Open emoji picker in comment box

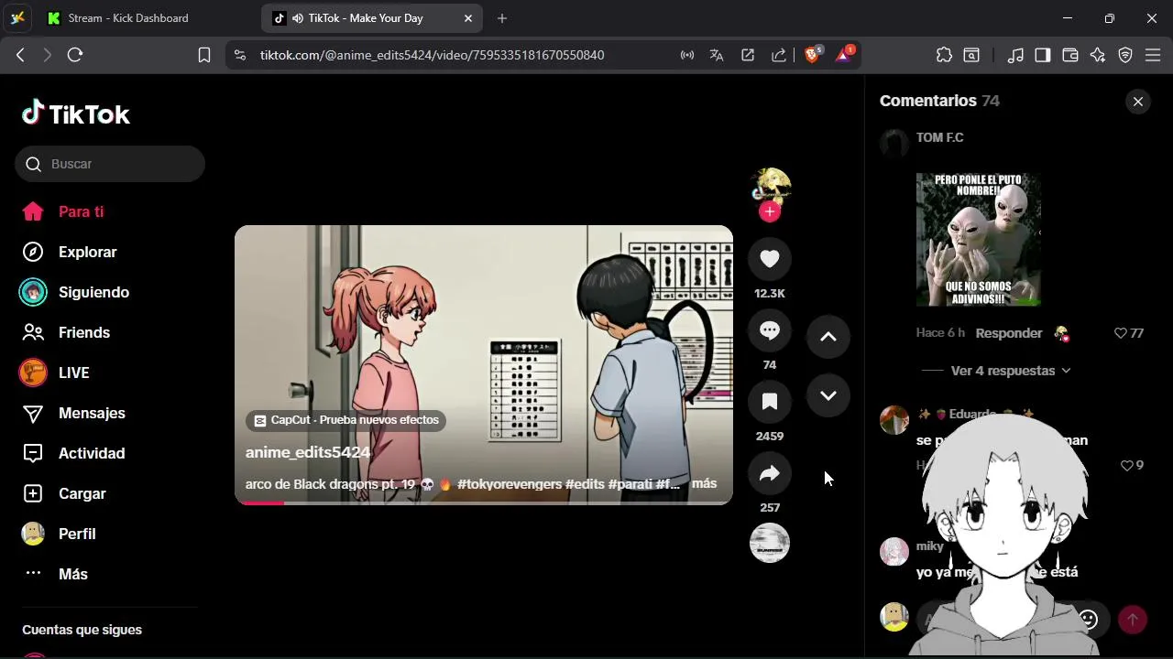[x=1088, y=620]
